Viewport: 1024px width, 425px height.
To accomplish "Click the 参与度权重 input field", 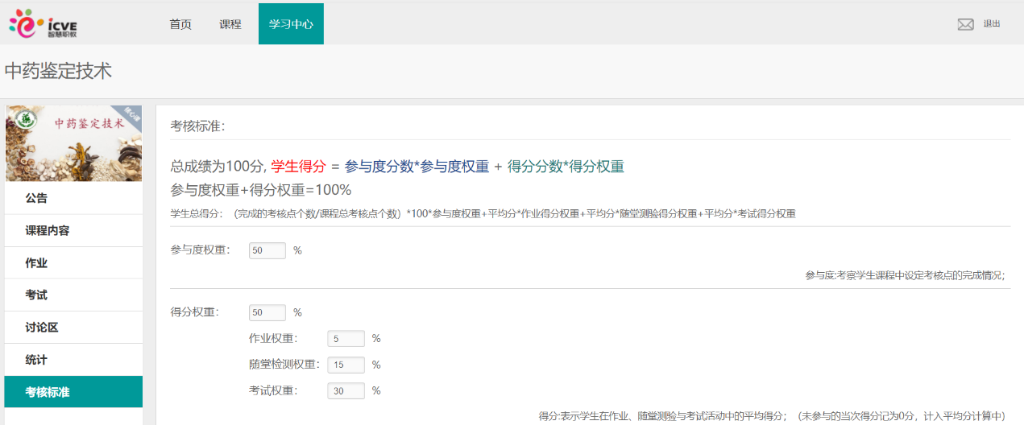I will click(x=267, y=250).
